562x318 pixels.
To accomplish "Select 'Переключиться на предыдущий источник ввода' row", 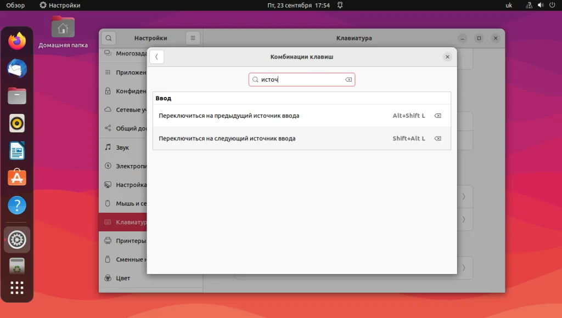I will pyautogui.click(x=302, y=116).
